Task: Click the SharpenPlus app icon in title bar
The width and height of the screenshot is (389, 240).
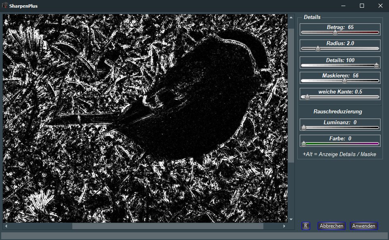Action: pyautogui.click(x=5, y=6)
